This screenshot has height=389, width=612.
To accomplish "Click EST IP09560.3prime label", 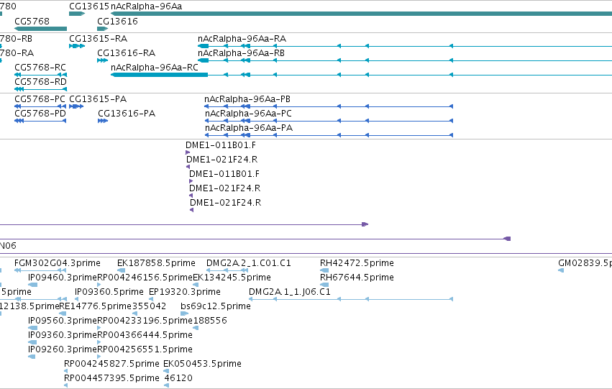I will 63,320.
